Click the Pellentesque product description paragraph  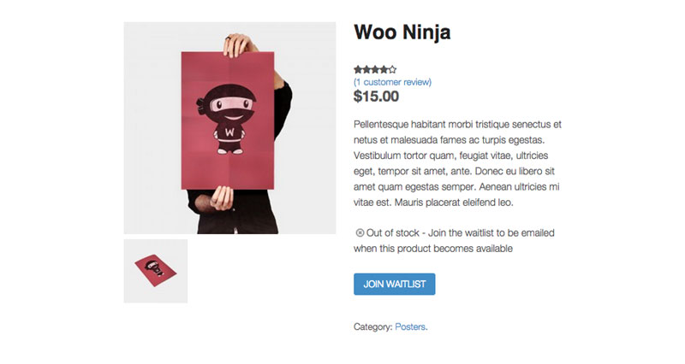click(x=457, y=163)
